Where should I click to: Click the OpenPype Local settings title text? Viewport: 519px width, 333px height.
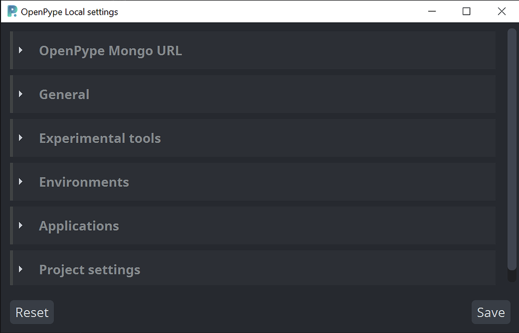(x=69, y=11)
